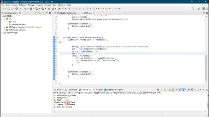Open the Run button dropdown arrow

[x=34, y=9]
